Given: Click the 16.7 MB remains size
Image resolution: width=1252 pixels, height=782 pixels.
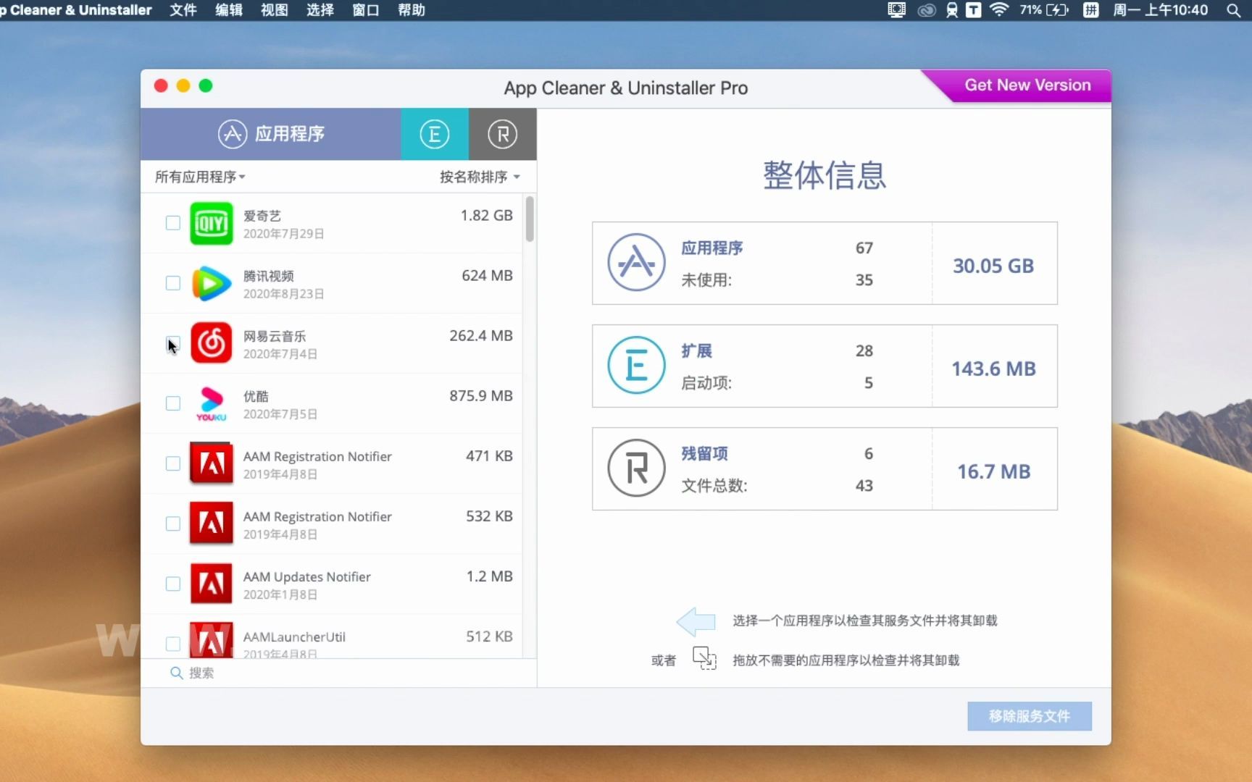Looking at the screenshot, I should coord(993,471).
